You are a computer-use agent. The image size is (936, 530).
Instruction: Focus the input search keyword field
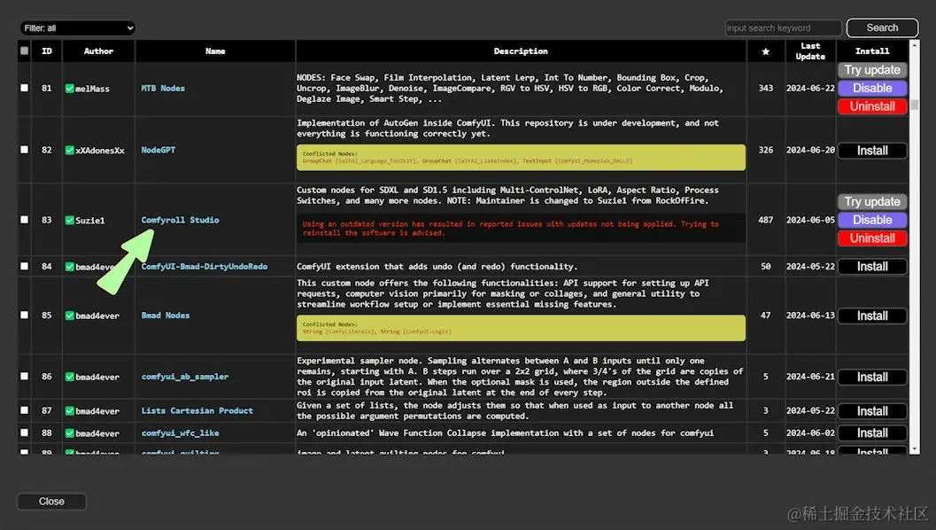pos(783,28)
